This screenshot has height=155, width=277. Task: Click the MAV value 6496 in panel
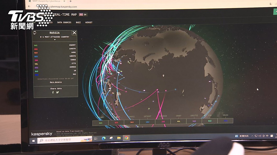click(73, 52)
